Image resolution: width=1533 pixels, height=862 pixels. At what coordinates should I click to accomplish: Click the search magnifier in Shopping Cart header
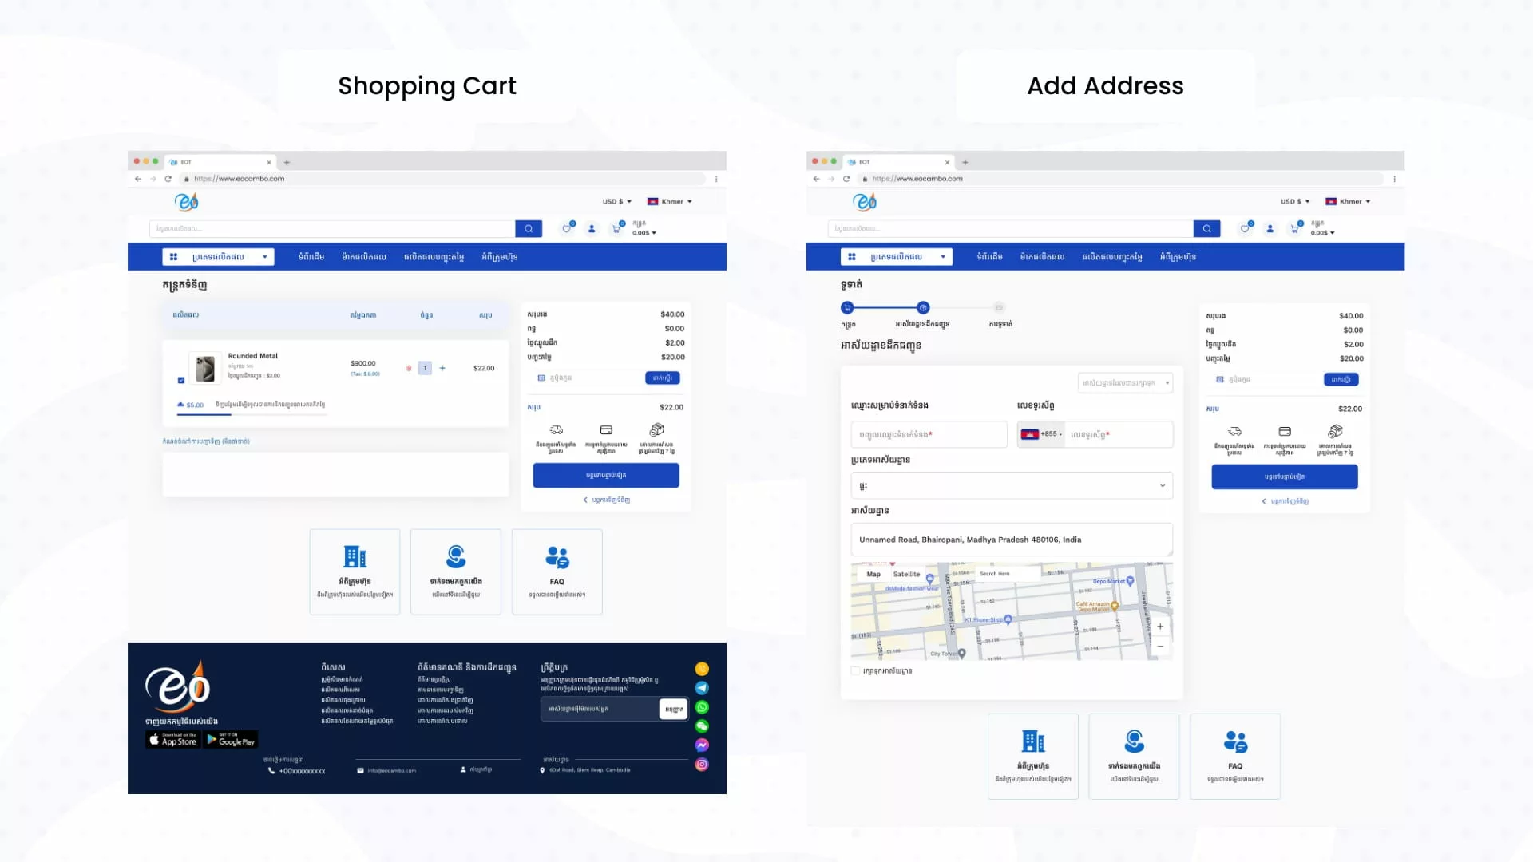tap(529, 229)
